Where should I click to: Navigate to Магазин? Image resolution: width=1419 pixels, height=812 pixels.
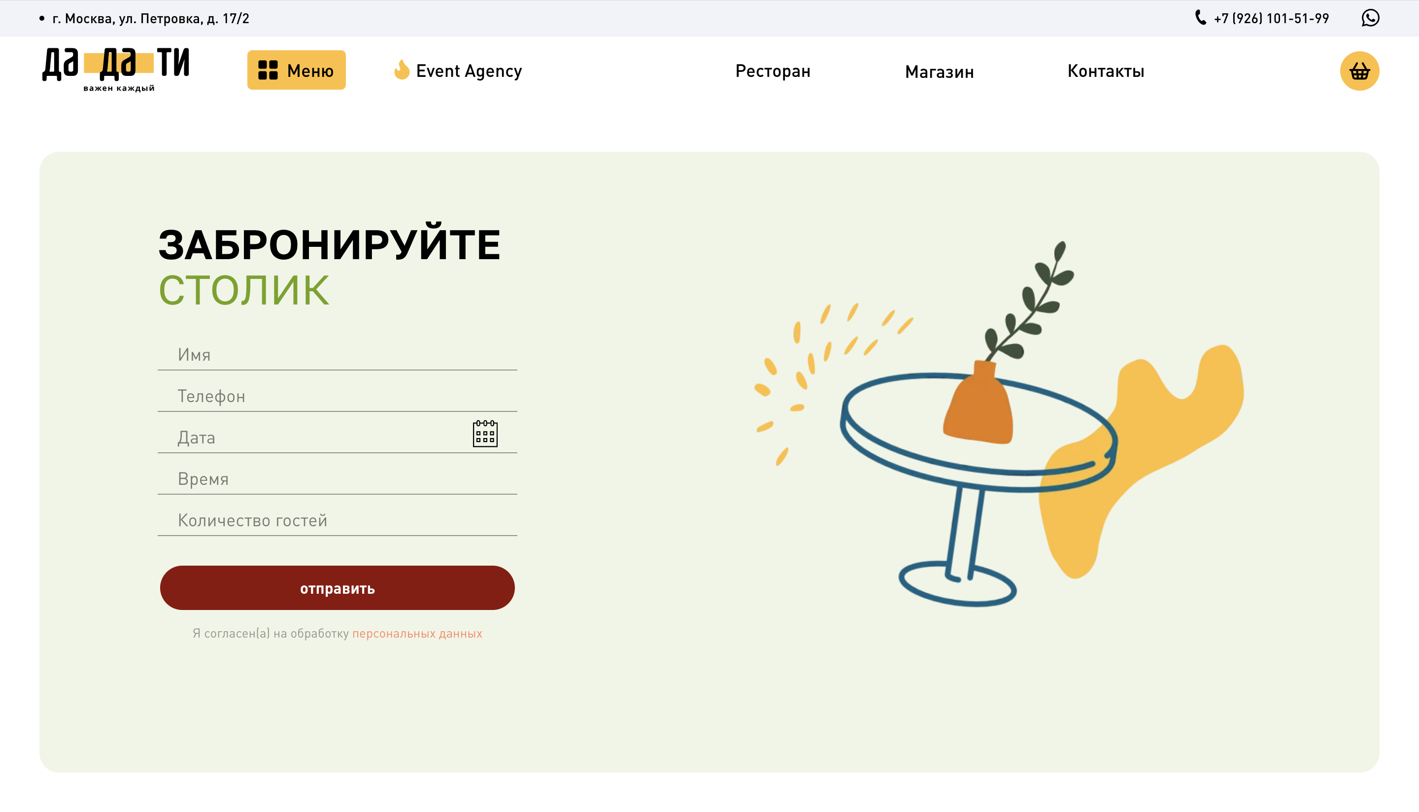pyautogui.click(x=939, y=71)
